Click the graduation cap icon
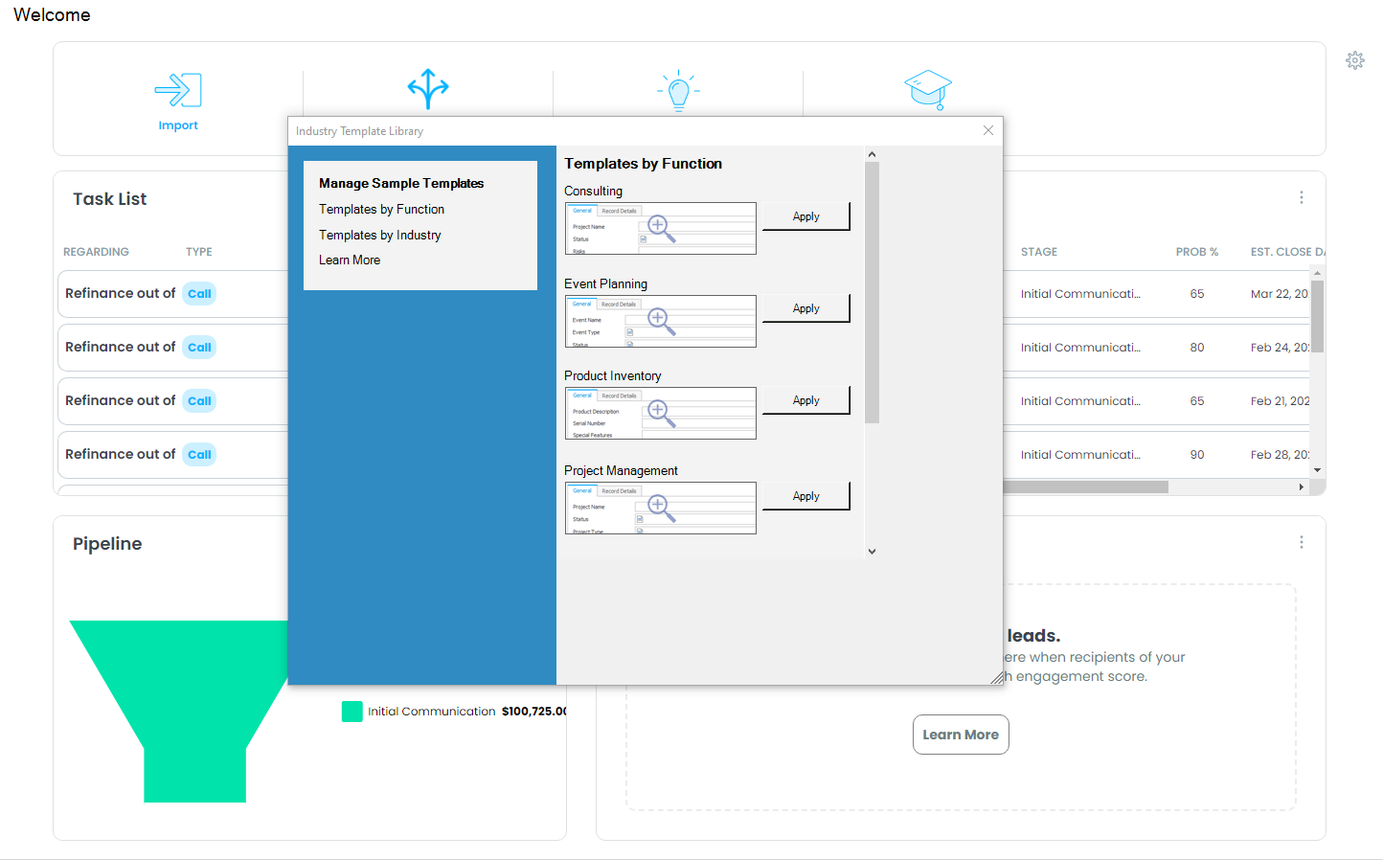 click(x=928, y=90)
